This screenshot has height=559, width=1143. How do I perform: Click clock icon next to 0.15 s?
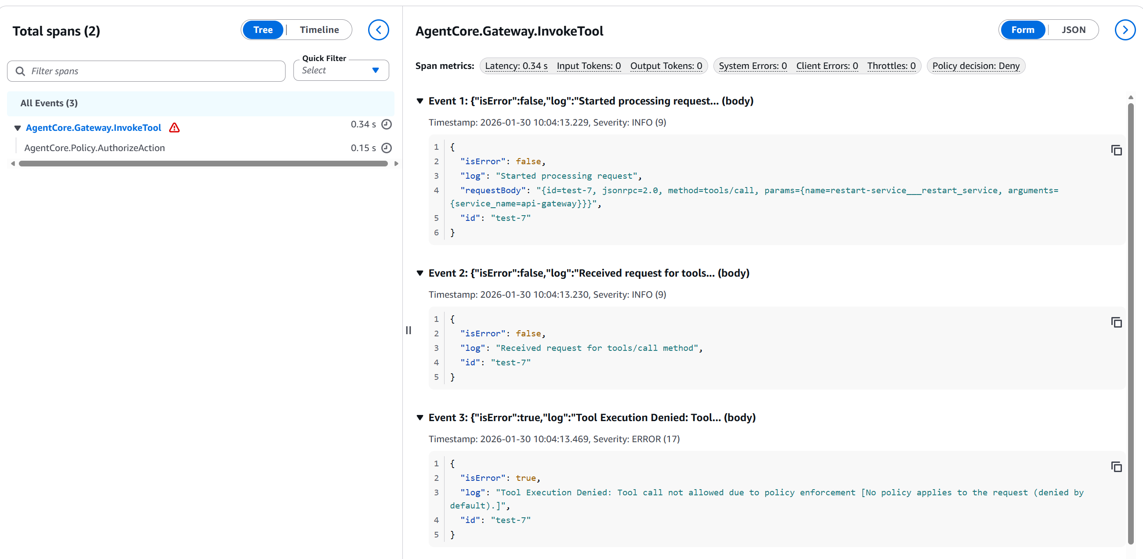[387, 148]
